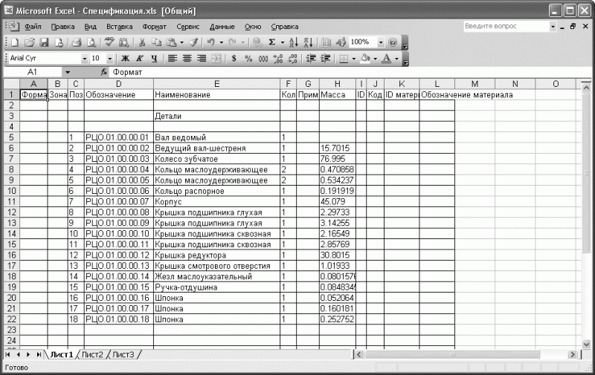Apply percent style with the % icon

(x=248, y=59)
